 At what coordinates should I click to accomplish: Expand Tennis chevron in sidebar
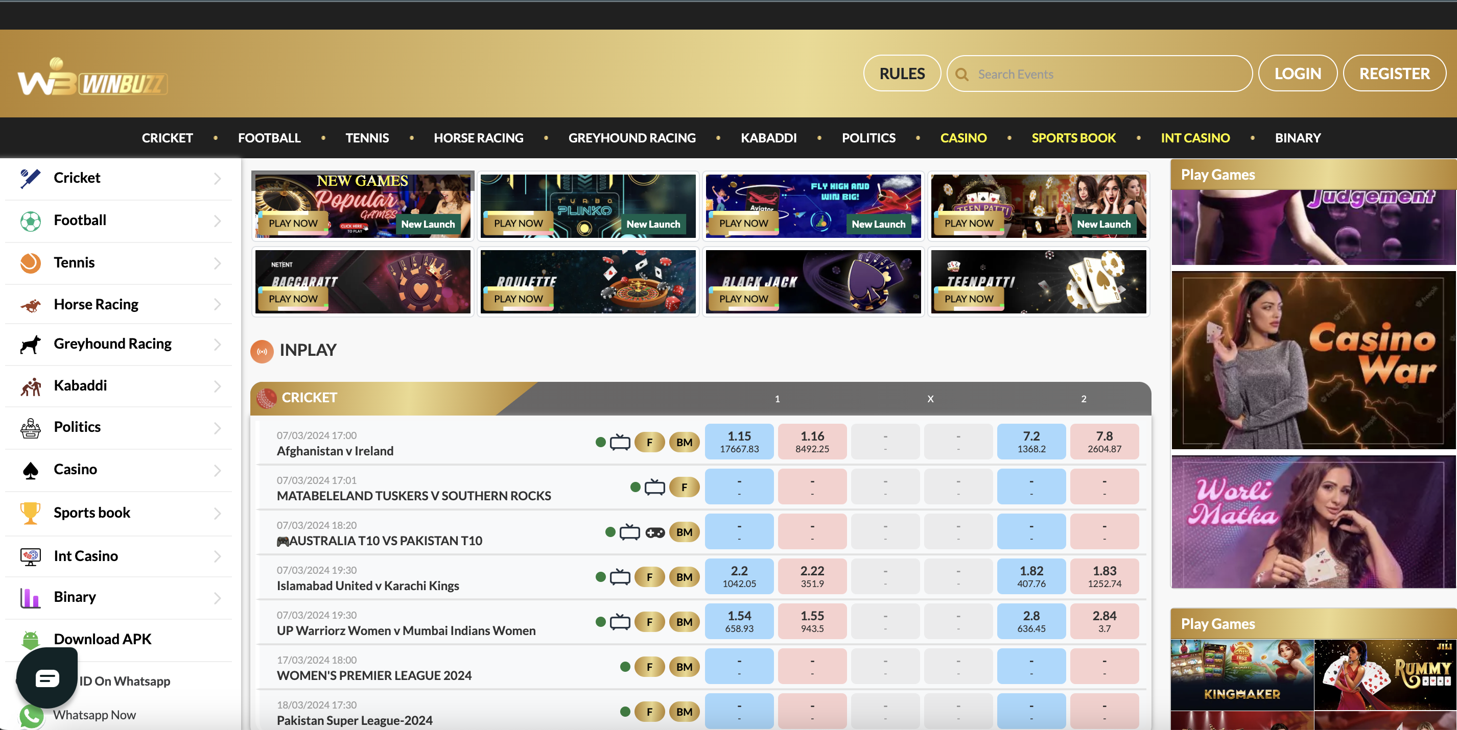pos(218,263)
